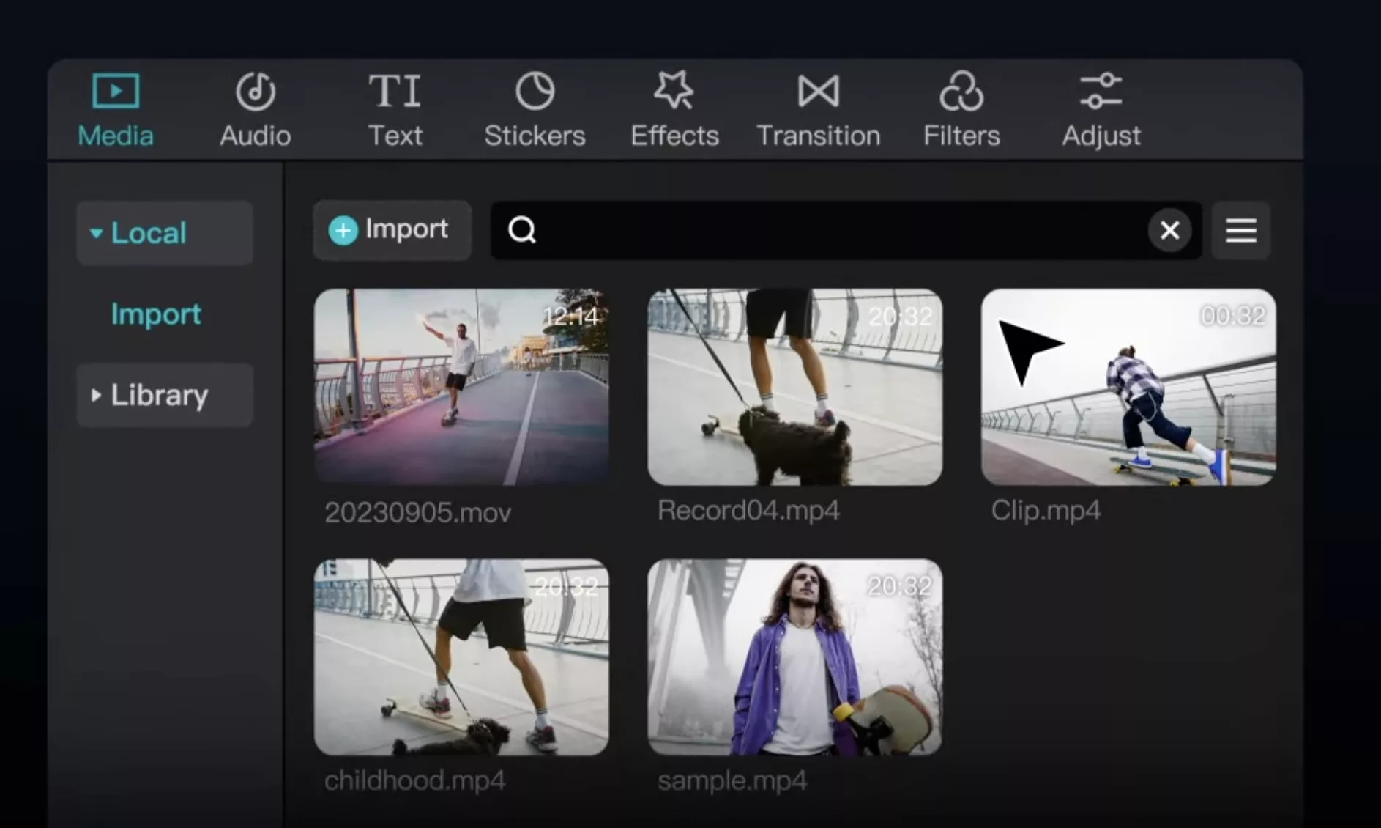Screen dimensions: 1381x828
Task: Open the Audio panel icon
Action: [x=255, y=92]
